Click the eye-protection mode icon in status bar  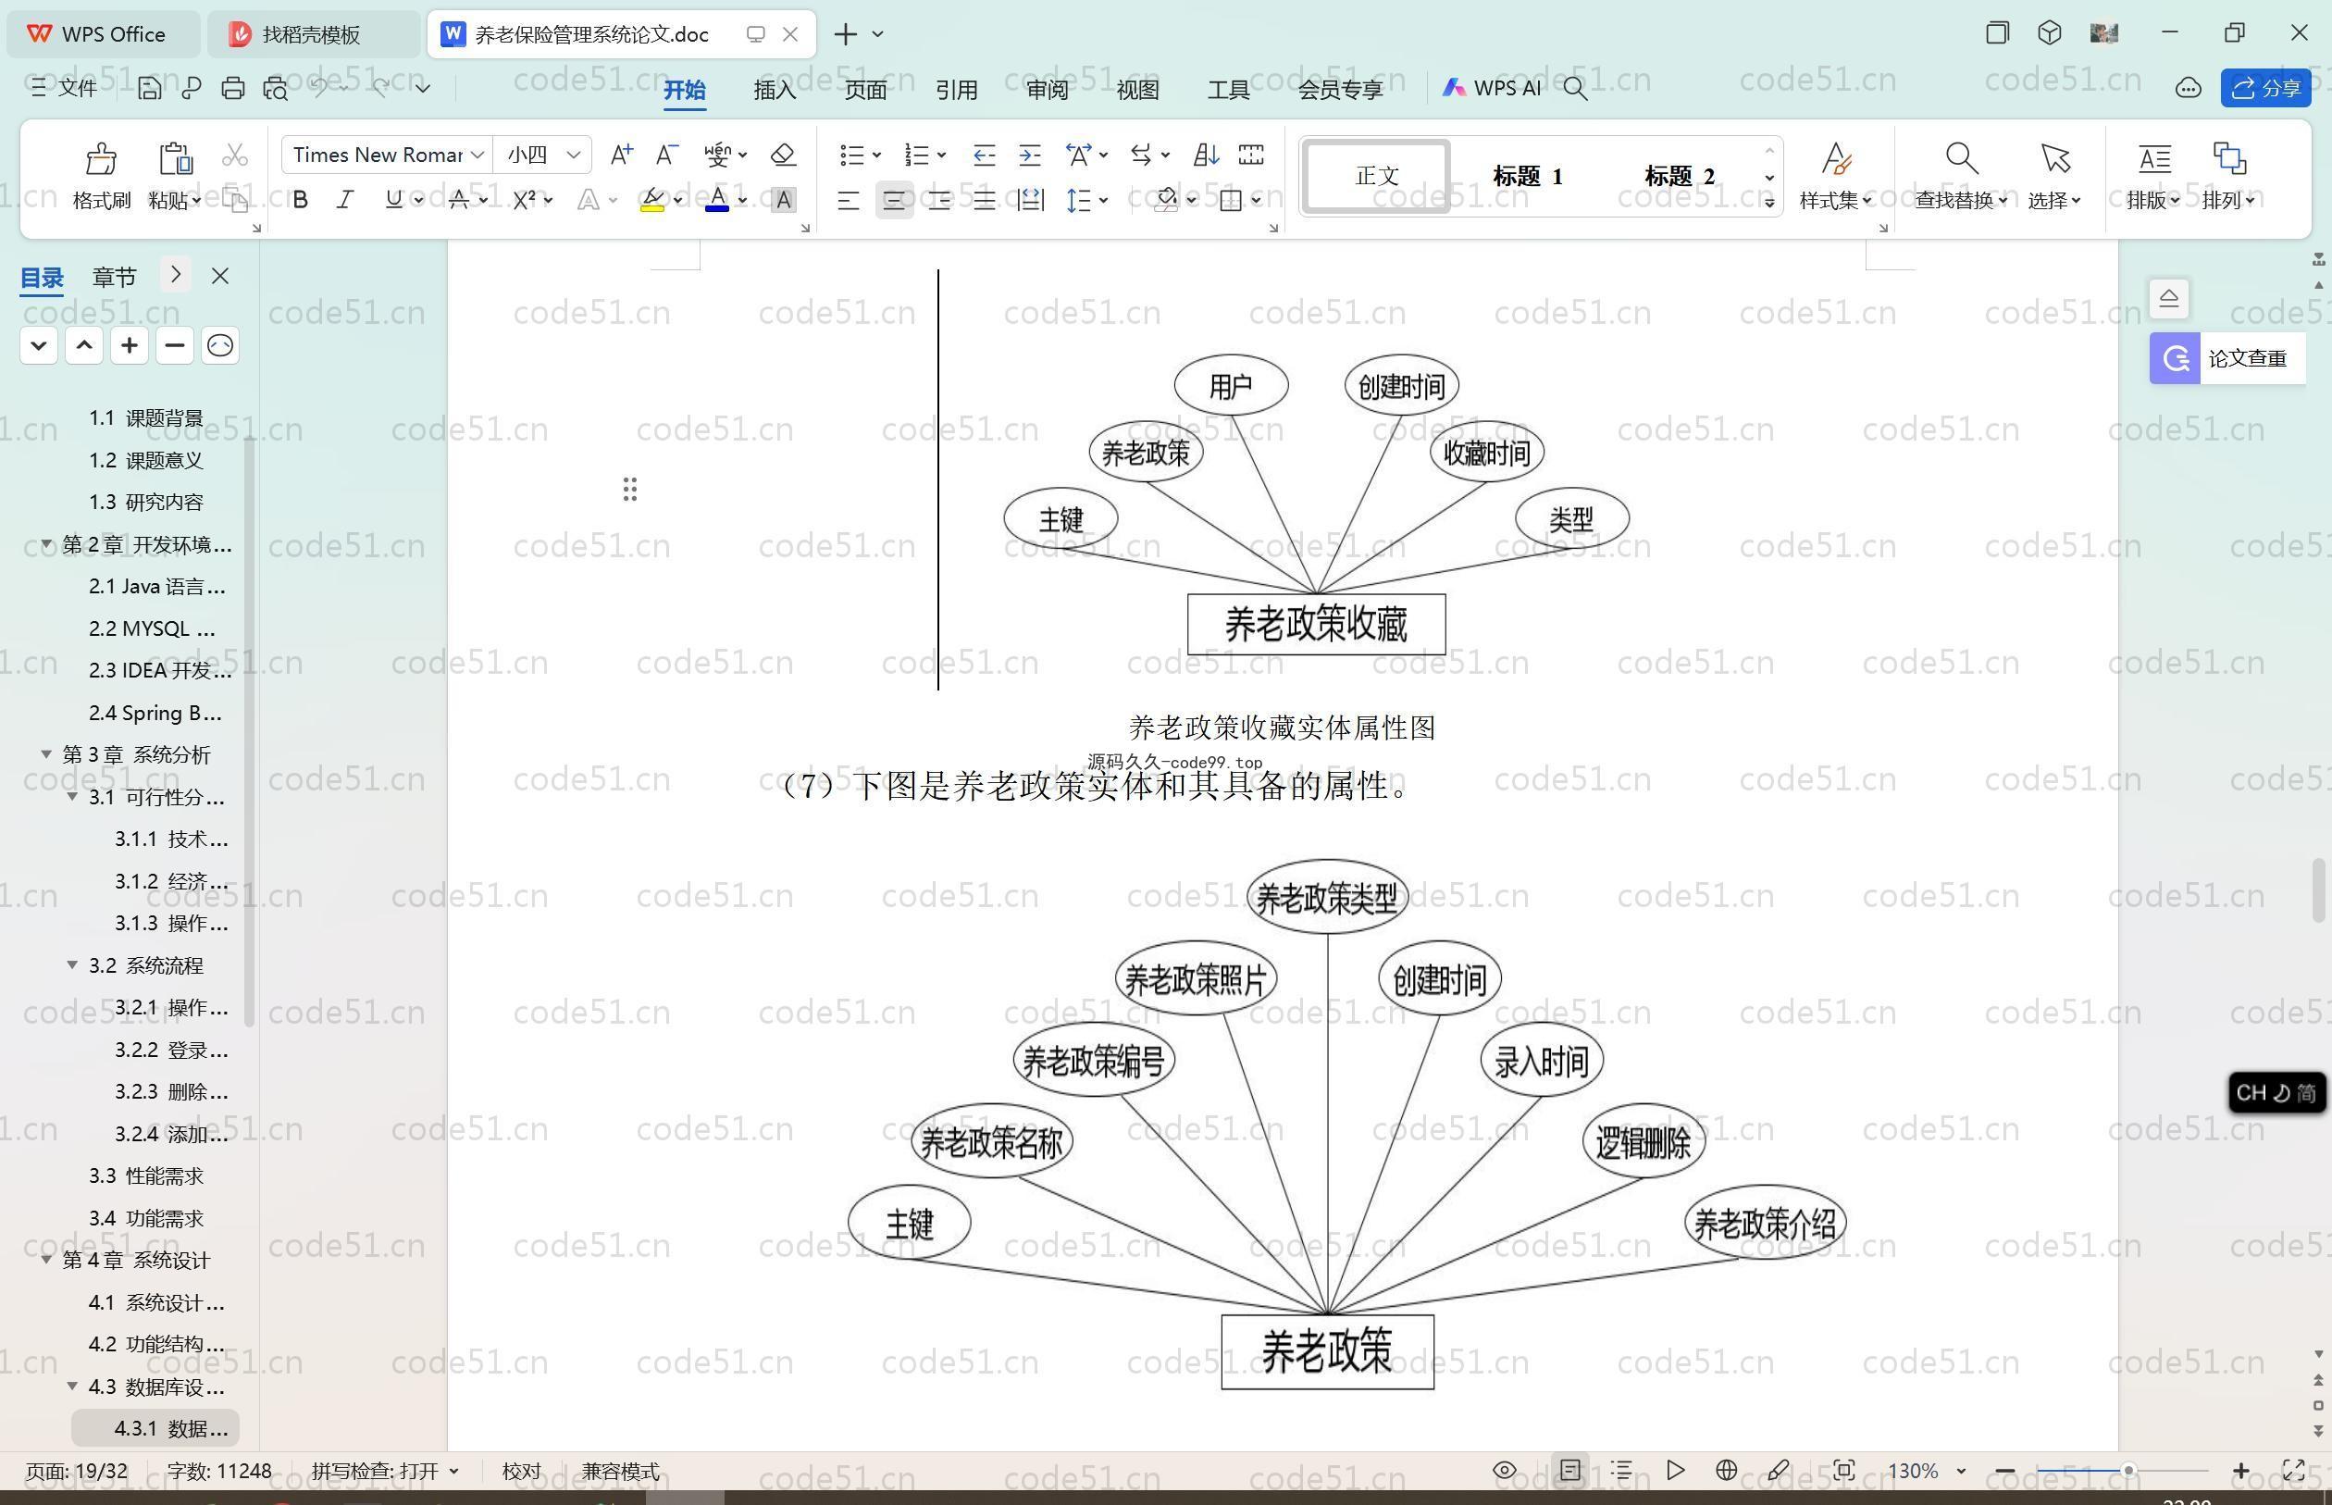[1505, 1470]
